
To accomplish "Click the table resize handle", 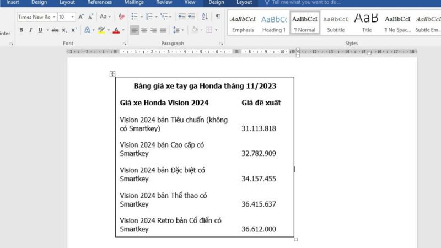I will pyautogui.click(x=296, y=239).
